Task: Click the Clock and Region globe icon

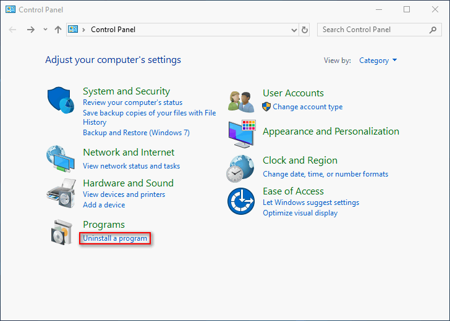Action: pos(240,169)
